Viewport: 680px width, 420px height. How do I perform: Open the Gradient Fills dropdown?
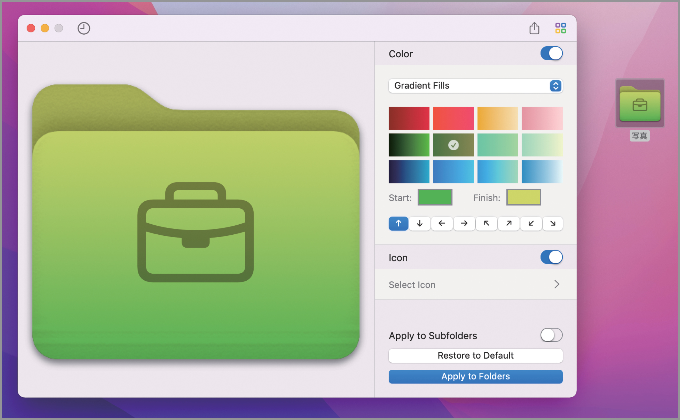click(476, 86)
